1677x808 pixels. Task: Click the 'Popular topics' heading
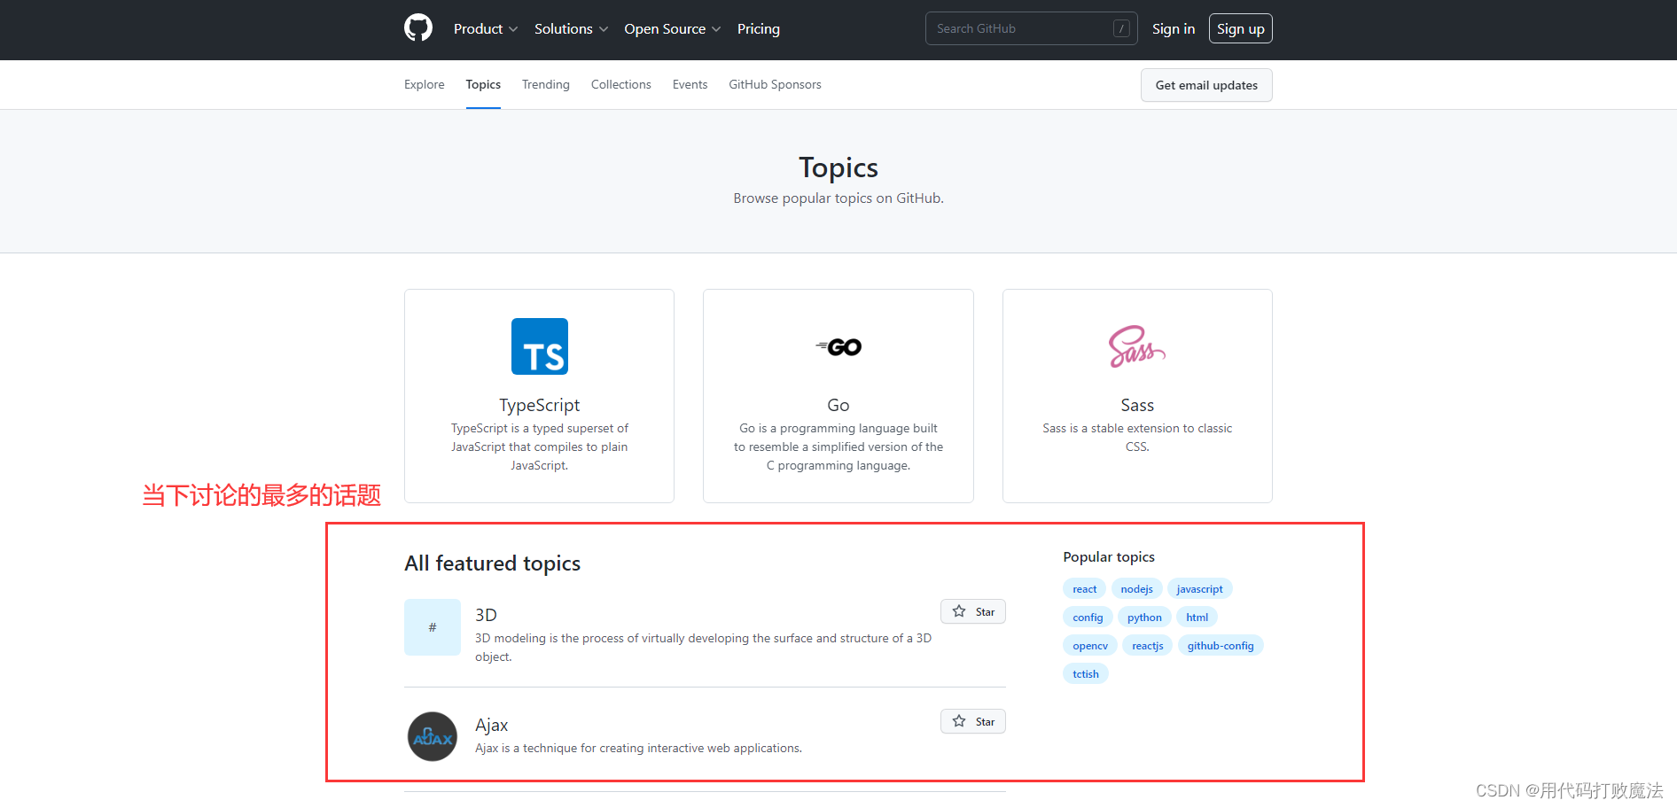(x=1109, y=556)
